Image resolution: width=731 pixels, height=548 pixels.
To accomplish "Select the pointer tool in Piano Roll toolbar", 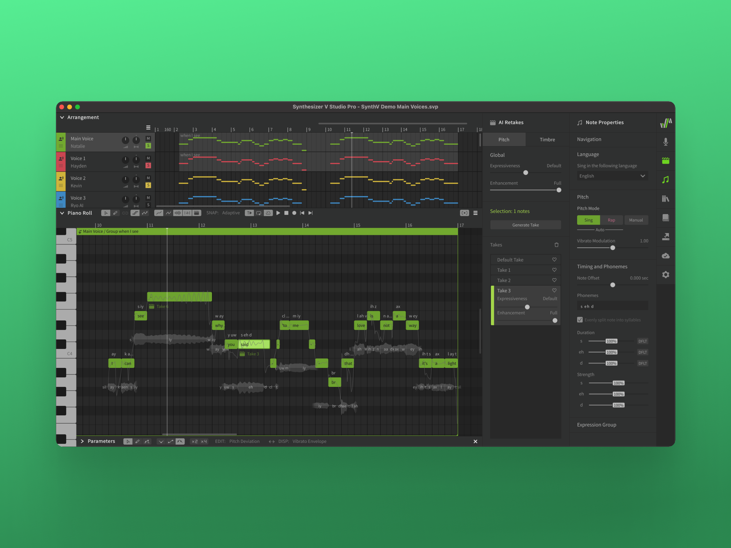I will [x=106, y=213].
